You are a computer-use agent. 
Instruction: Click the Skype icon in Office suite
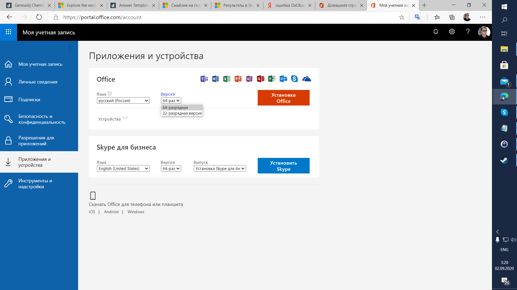click(x=295, y=79)
